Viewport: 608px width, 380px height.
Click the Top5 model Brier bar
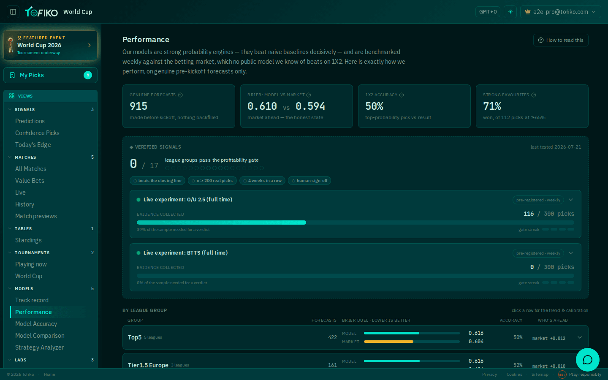click(412, 333)
